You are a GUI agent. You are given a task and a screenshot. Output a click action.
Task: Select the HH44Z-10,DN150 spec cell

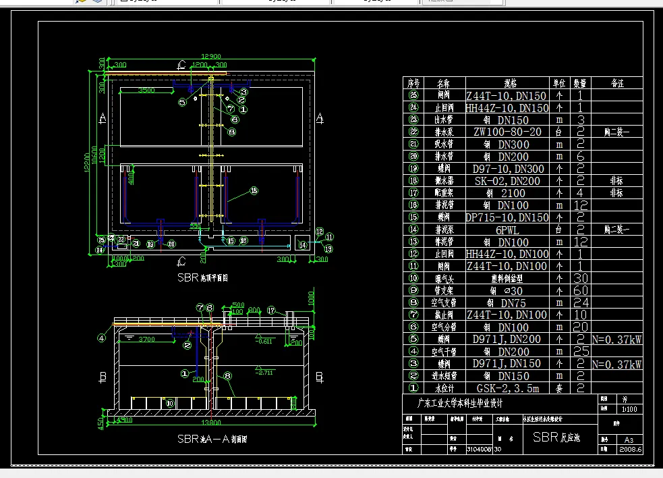507,107
